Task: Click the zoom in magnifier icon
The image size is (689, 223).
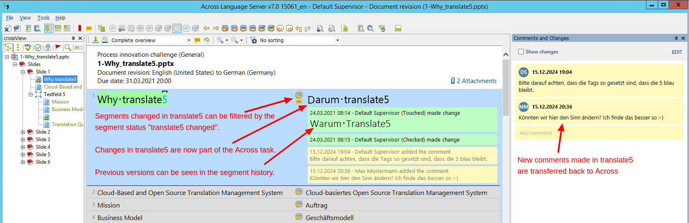Action: (x=220, y=40)
